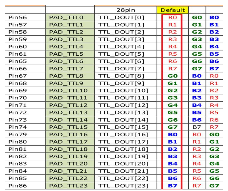Click the PAD_TTL12 cell

[x=70, y=105]
